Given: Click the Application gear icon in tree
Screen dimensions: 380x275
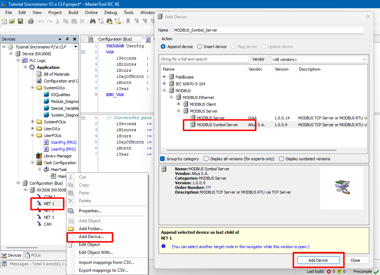Looking at the screenshot, I should 32,67.
